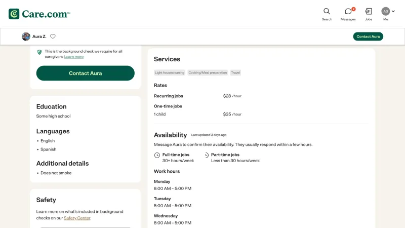Click the Part-time jobs label
This screenshot has width=405, height=228.
[225, 155]
